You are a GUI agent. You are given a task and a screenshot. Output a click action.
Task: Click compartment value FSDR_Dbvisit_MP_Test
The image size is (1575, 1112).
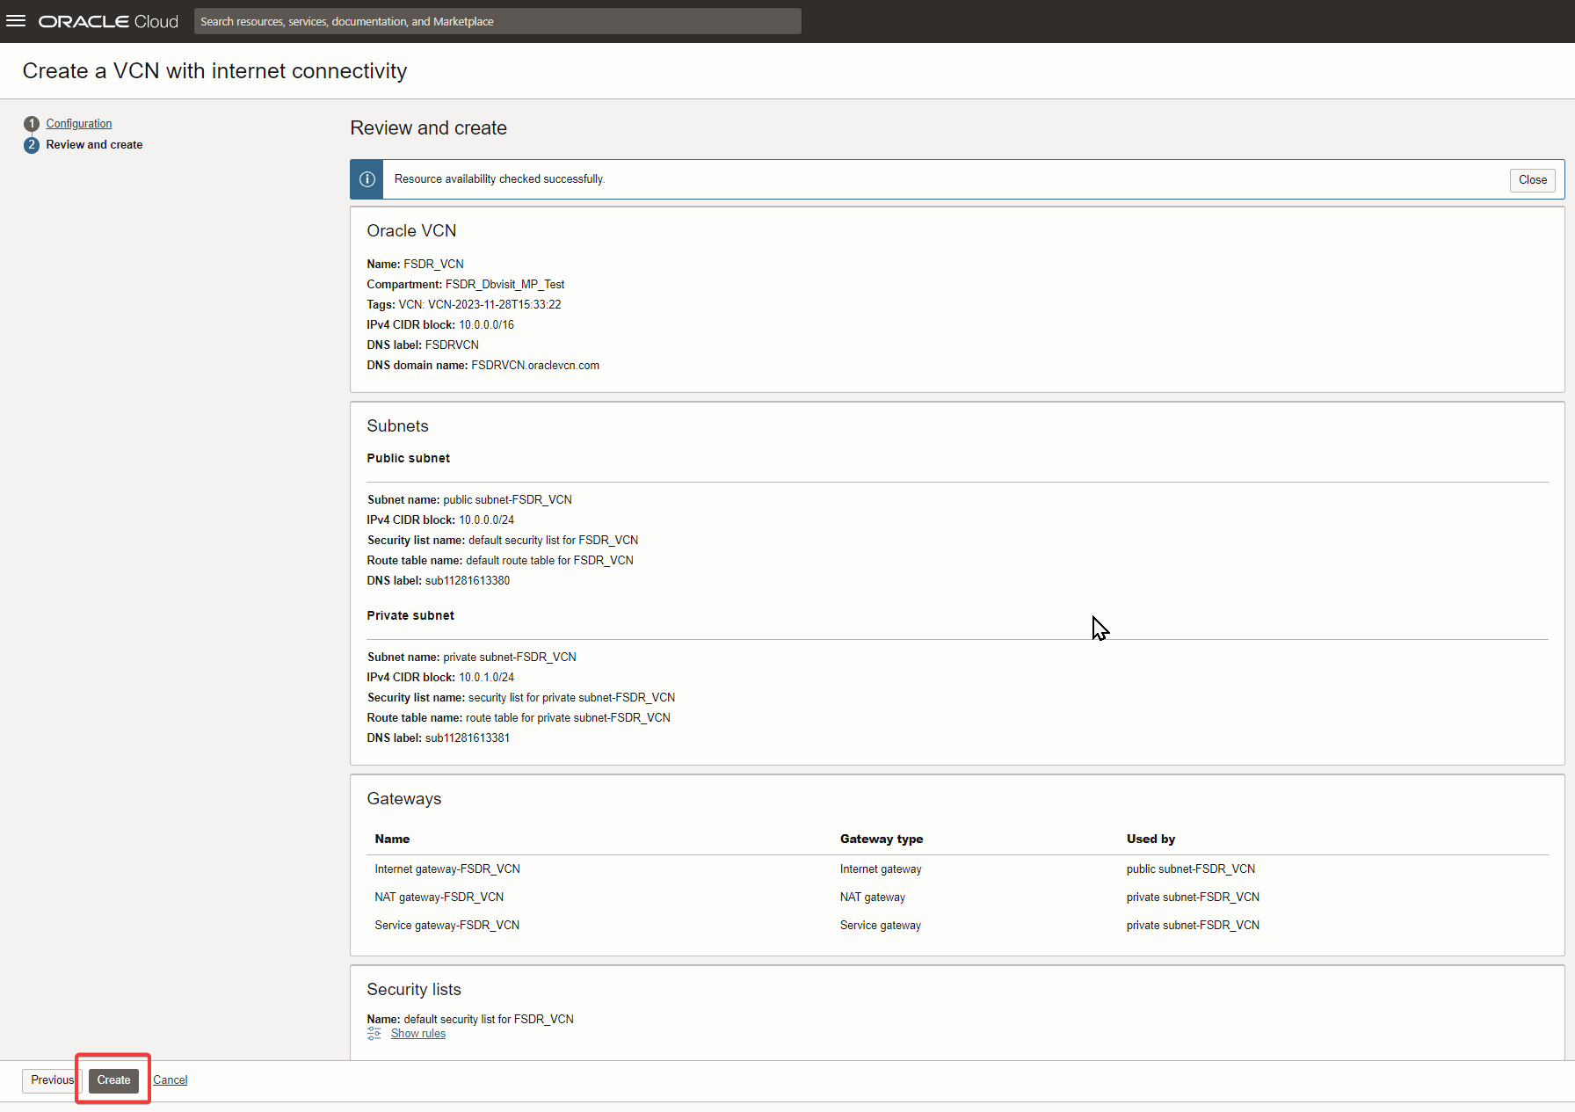(504, 285)
